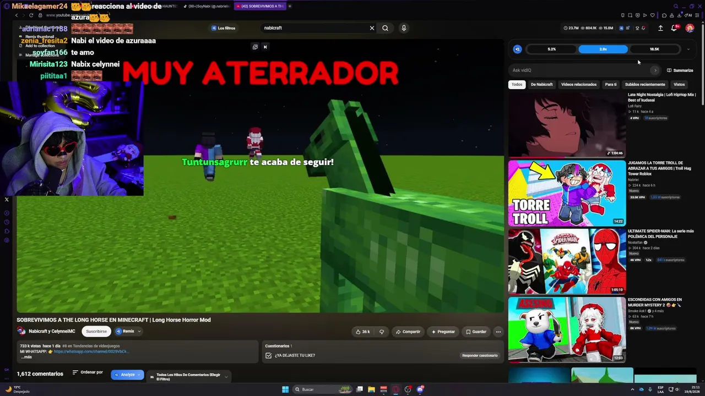The height and width of the screenshot is (396, 705).
Task: Skip to next video icon above player
Action: 265,47
